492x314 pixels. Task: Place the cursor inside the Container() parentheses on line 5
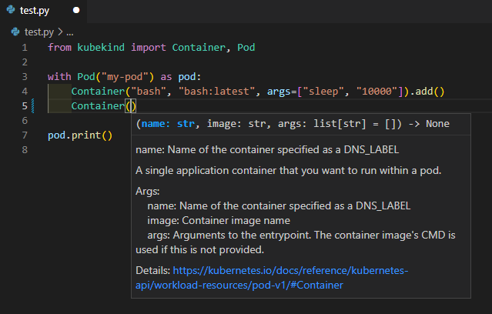(132, 106)
